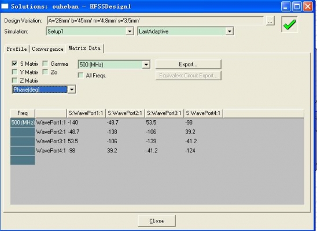Switch to the Profile tab
The height and width of the screenshot is (231, 317).
click(x=17, y=49)
